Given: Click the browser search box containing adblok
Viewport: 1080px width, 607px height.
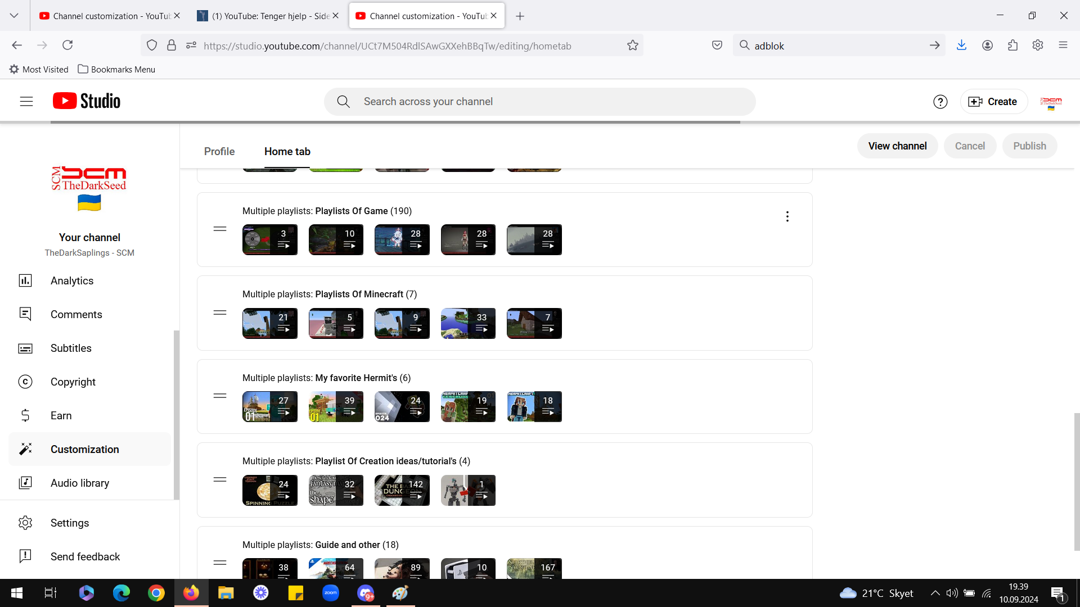Looking at the screenshot, I should pos(838,46).
